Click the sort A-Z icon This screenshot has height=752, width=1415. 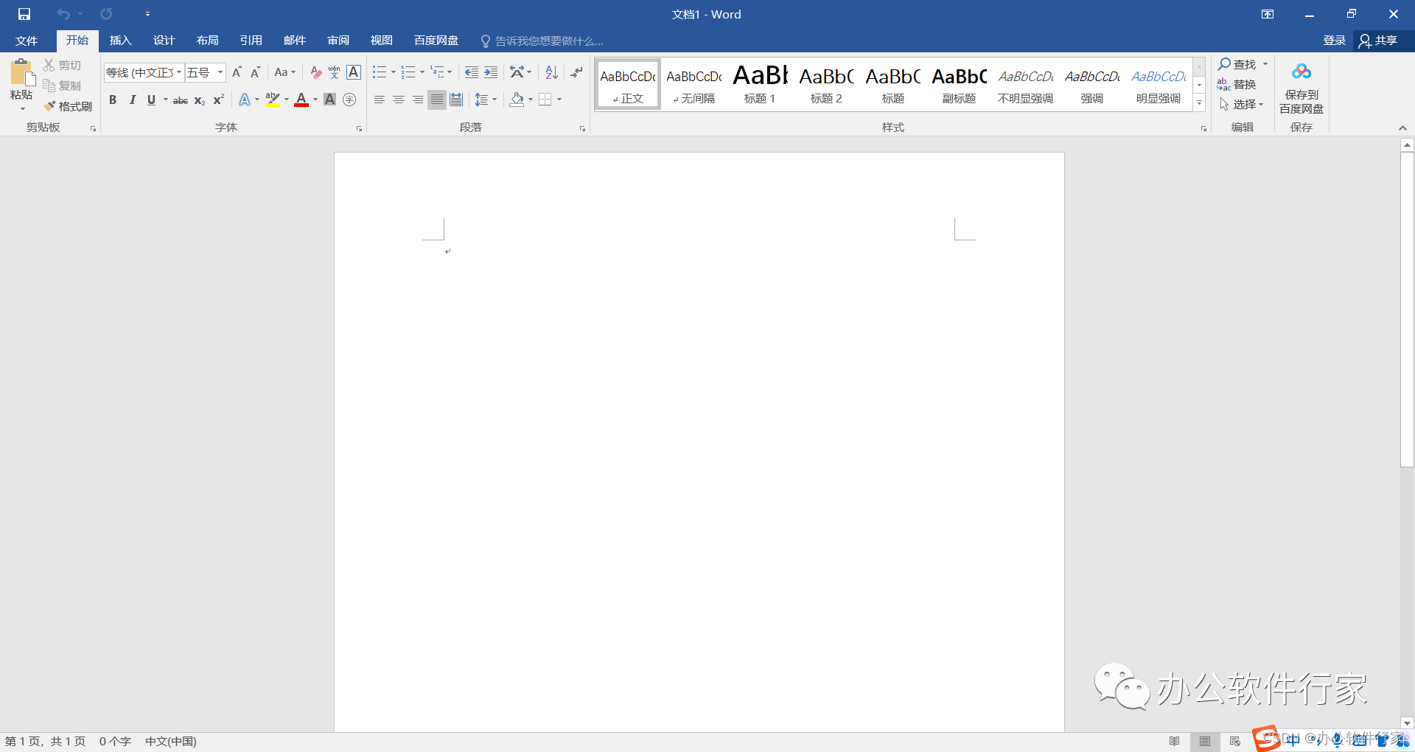551,72
